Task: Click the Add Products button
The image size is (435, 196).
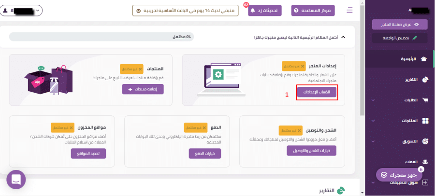Action: (x=143, y=89)
